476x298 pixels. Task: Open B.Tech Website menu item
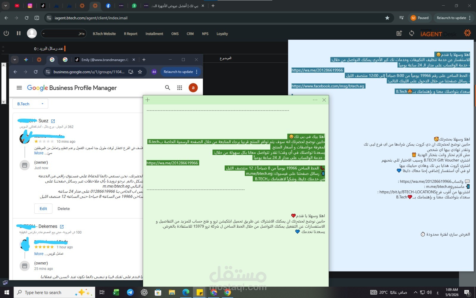(x=104, y=34)
